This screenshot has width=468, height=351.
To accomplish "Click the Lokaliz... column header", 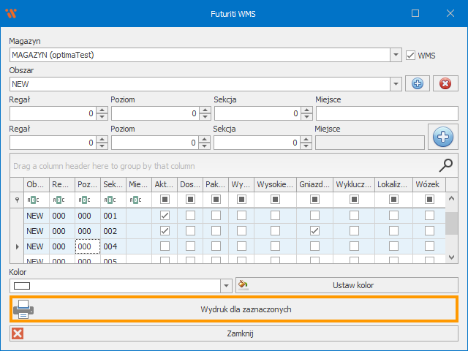I will click(x=393, y=185).
